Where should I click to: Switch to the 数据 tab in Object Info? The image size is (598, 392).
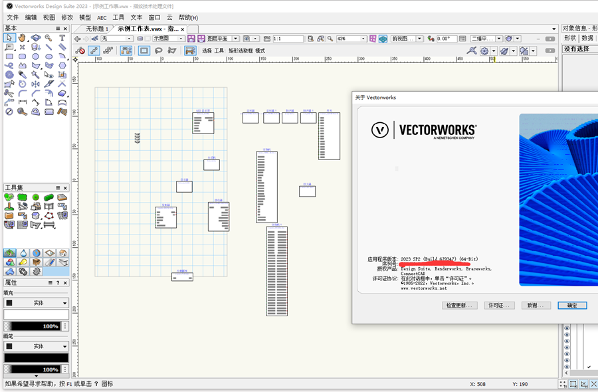click(x=587, y=38)
